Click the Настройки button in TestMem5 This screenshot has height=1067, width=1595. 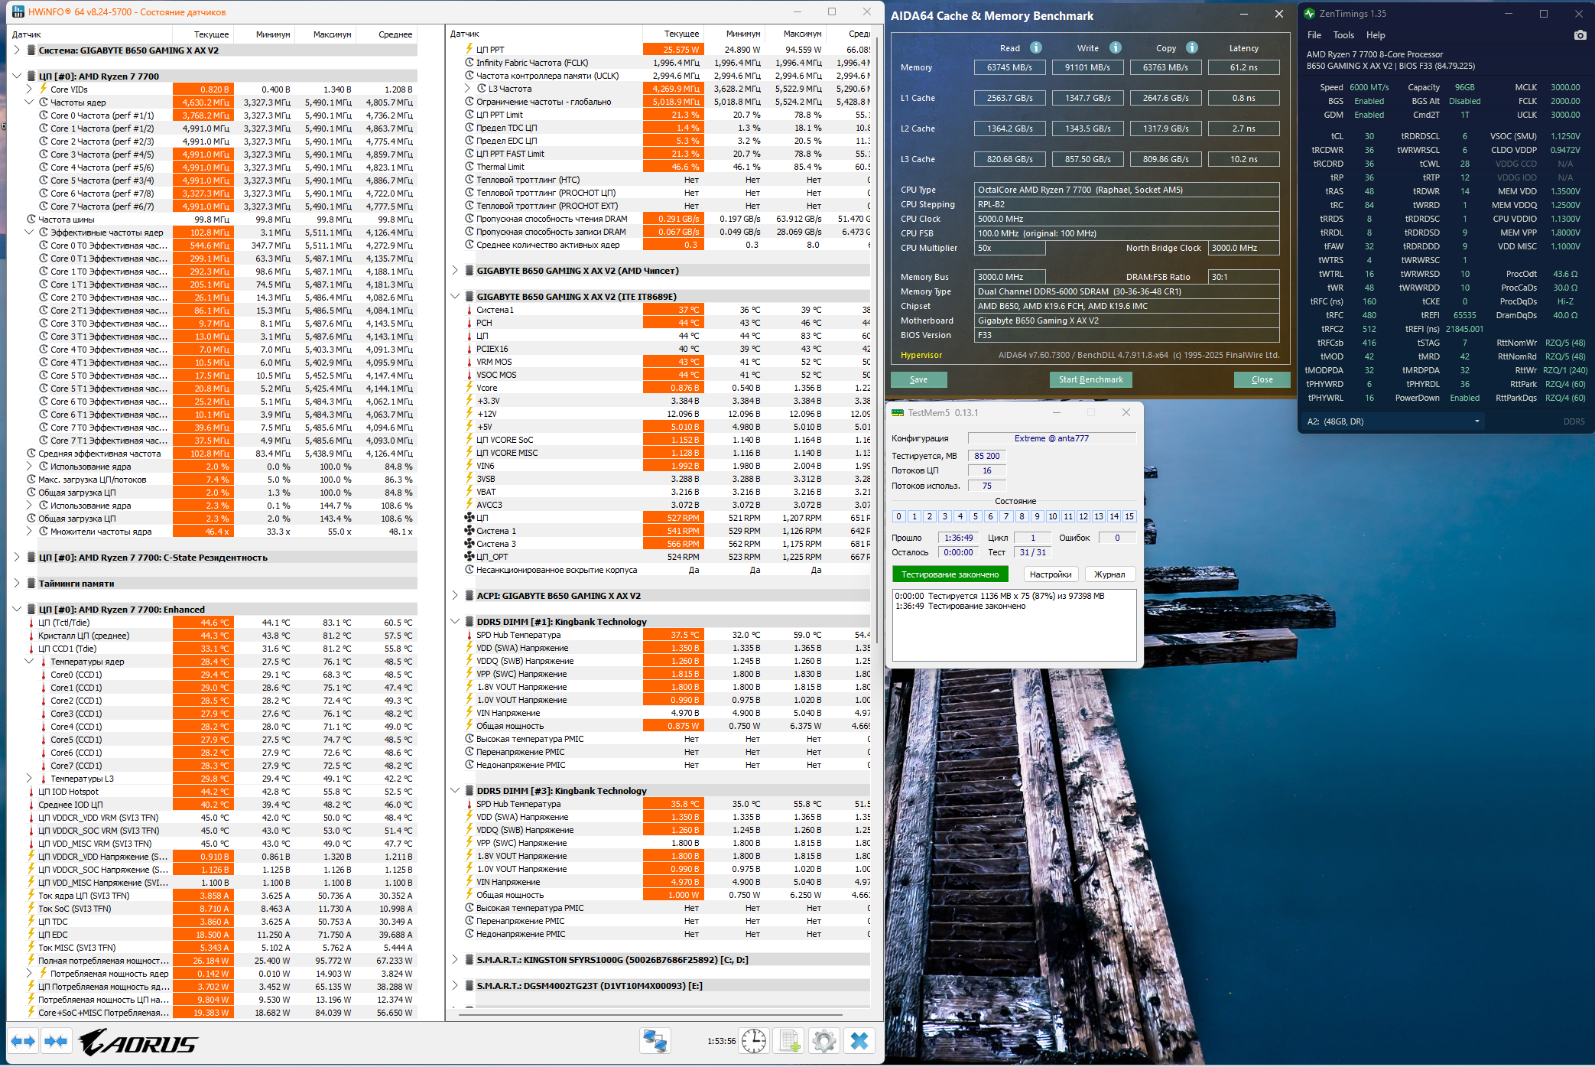click(x=1050, y=574)
